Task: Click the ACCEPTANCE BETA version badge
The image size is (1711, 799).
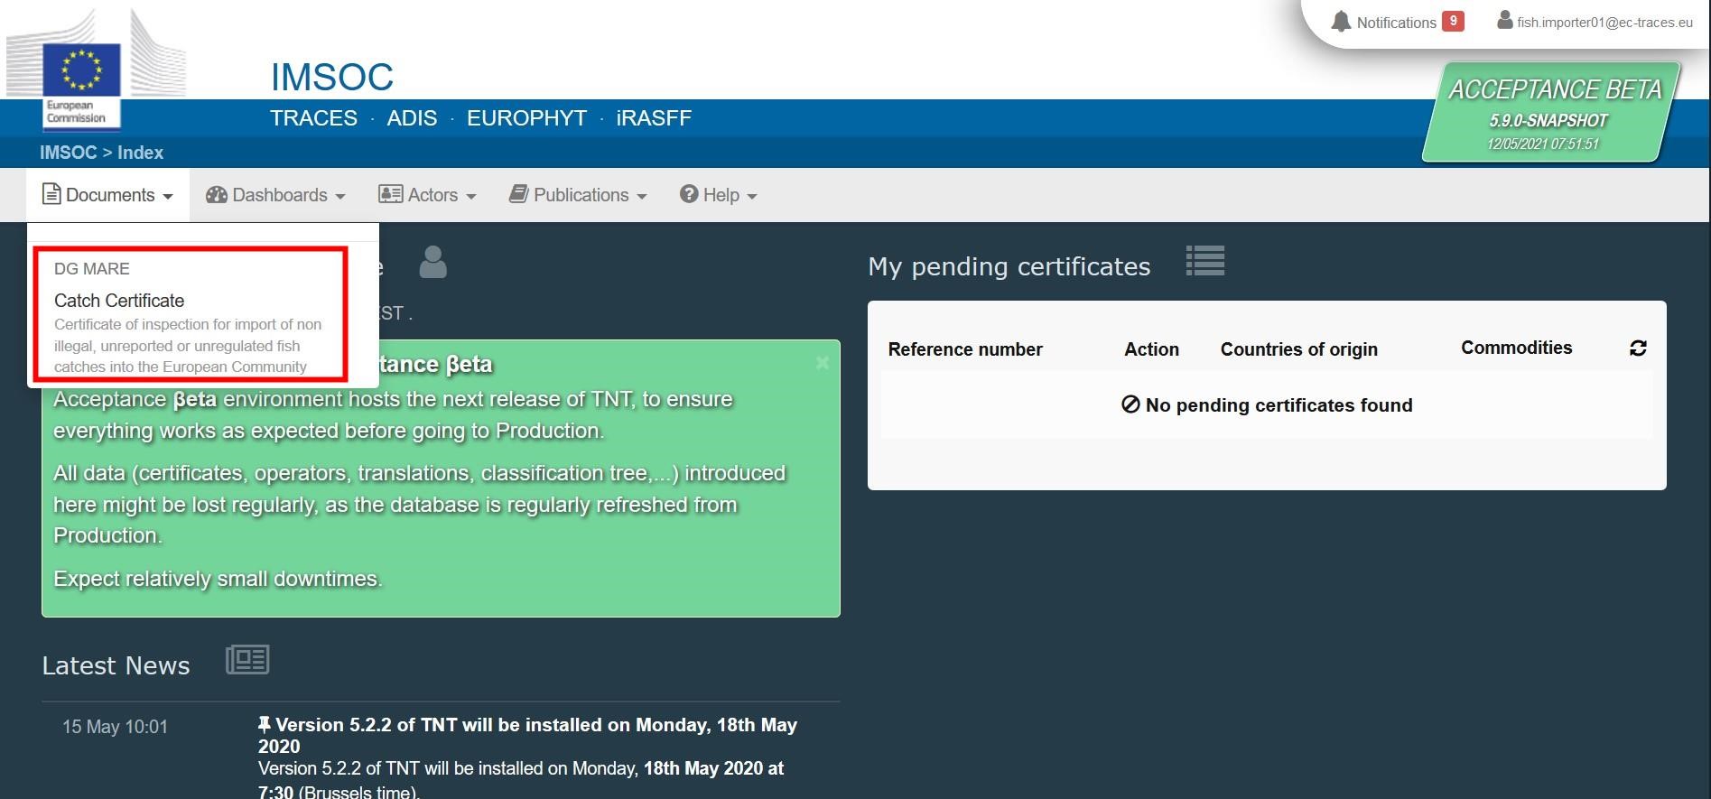Action: click(x=1551, y=112)
